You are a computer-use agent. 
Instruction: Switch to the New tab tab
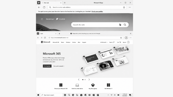click(x=52, y=3)
